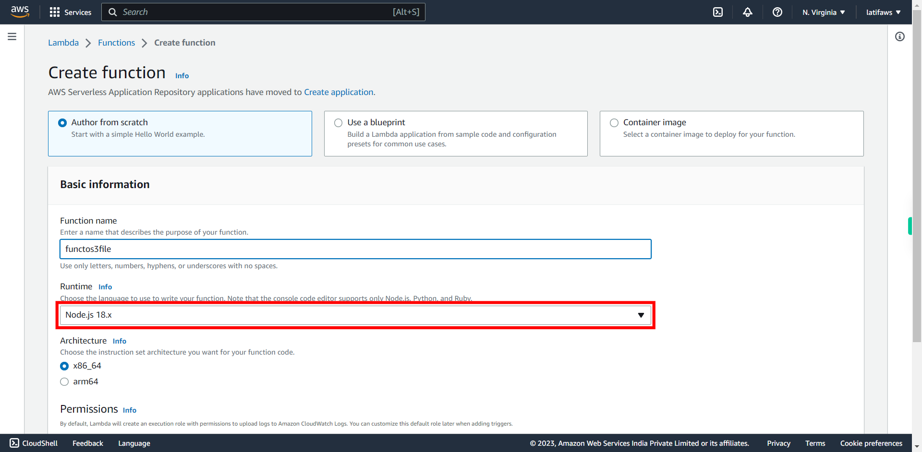This screenshot has height=452, width=922.
Task: Open the help question mark menu
Action: [777, 12]
